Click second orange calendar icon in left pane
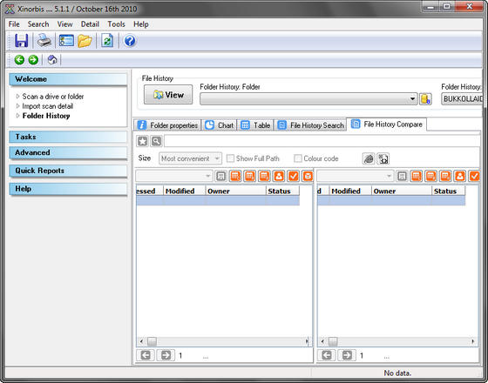 point(249,177)
